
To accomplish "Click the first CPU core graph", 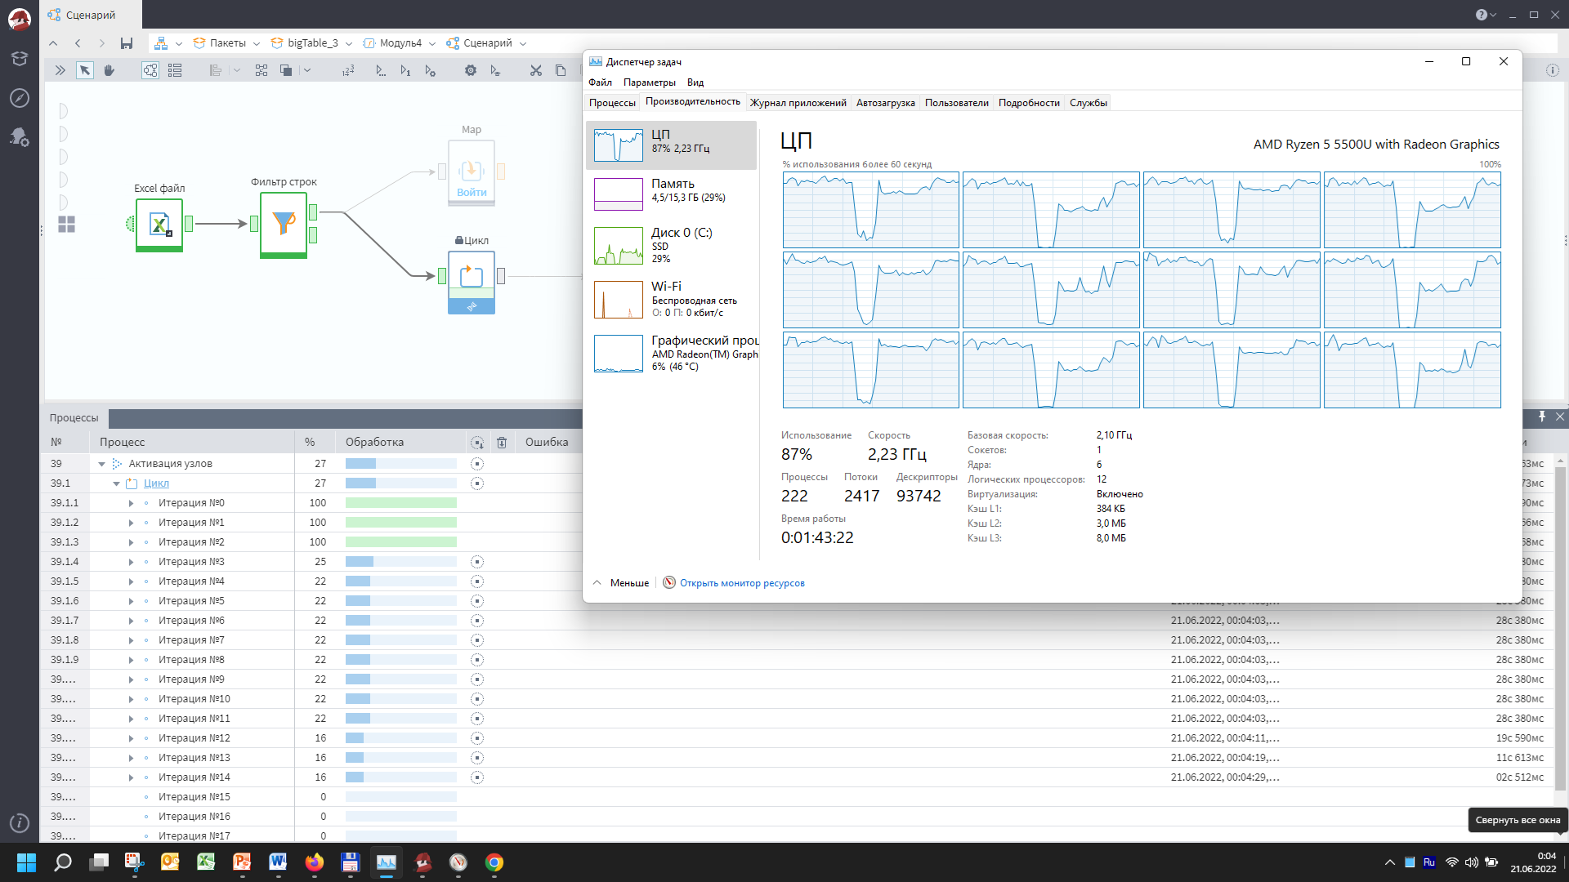I will [x=870, y=210].
